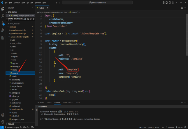This screenshot has width=188, height=129.
Task: Switch to the PROBLEMS panel tab
Action: (41, 103)
